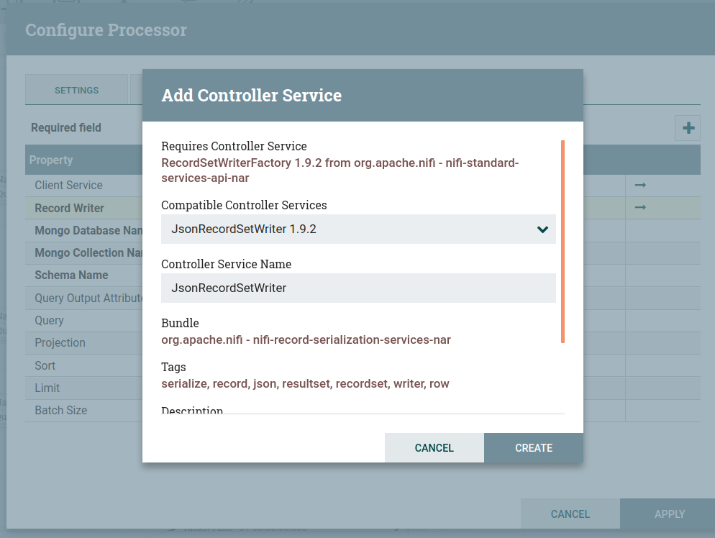715x538 pixels.
Task: Select the Schema Name property
Action: coord(72,275)
